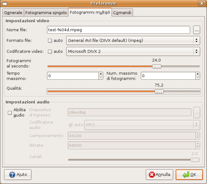The width and height of the screenshot is (207, 184).
Task: Open the Comandi tab
Action: coord(123,13)
